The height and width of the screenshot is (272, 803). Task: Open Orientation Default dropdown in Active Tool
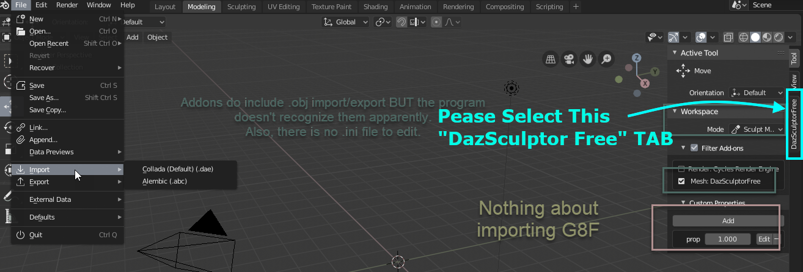[757, 93]
